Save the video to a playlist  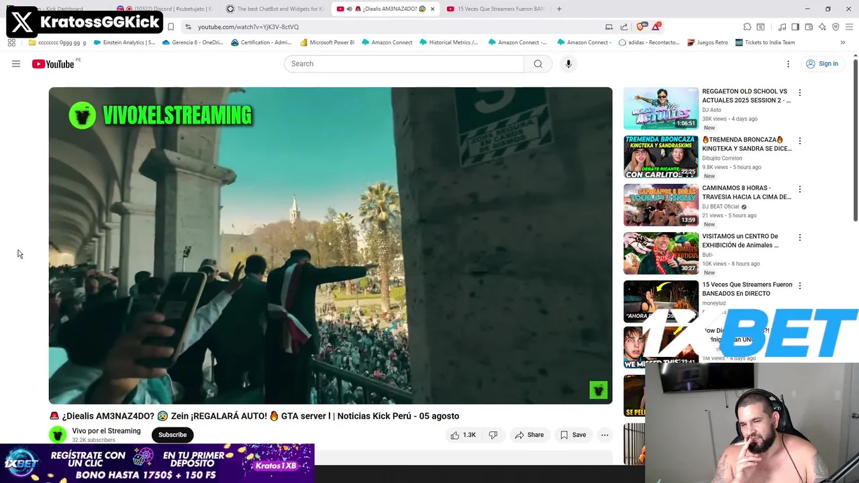click(573, 435)
